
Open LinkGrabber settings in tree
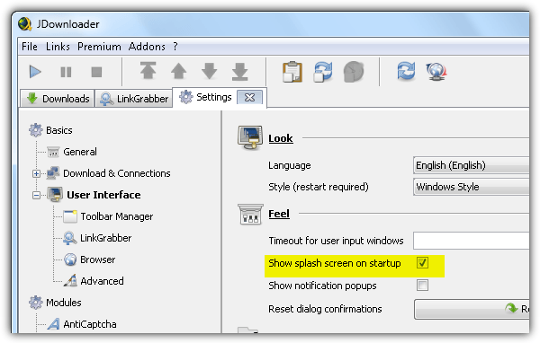coord(105,238)
